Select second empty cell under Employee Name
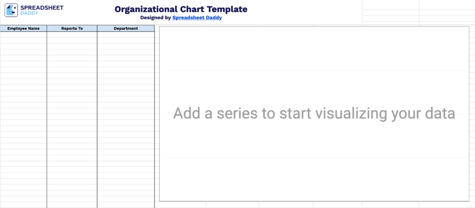Screen dimensions: 475x208 tap(23, 40)
